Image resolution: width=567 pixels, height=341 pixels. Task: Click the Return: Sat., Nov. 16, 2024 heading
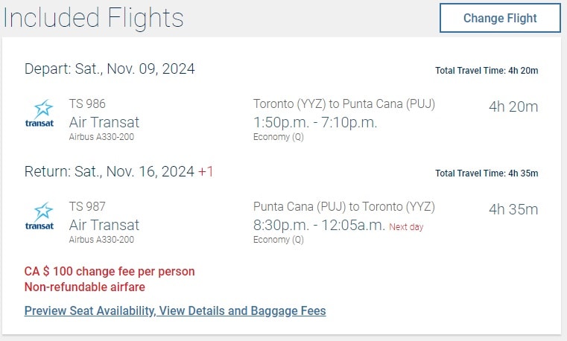point(110,172)
